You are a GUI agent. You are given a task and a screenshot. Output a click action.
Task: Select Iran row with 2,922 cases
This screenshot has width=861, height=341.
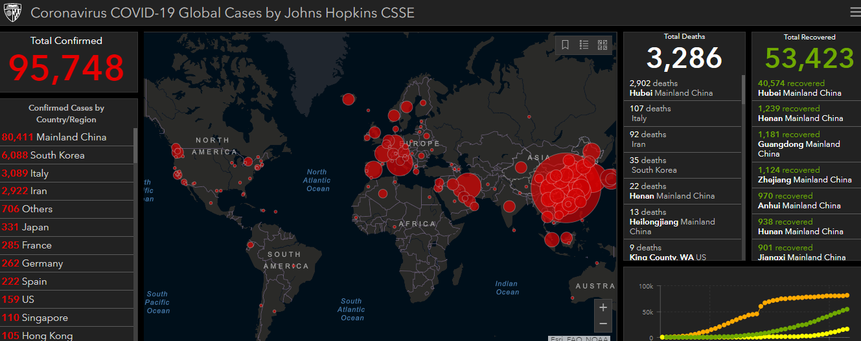pyautogui.click(x=67, y=191)
